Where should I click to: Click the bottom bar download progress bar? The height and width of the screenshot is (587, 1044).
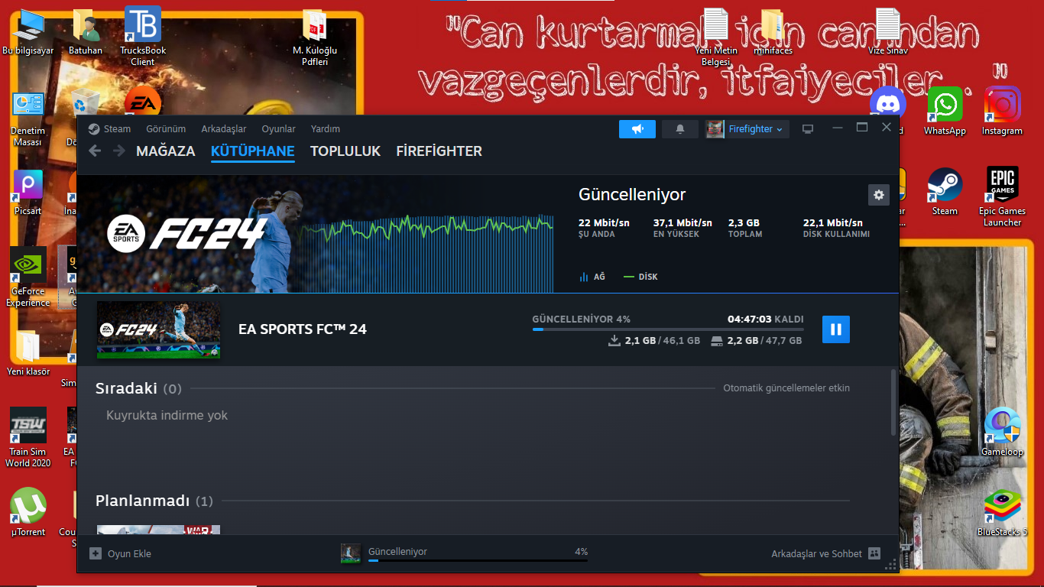pos(478,560)
